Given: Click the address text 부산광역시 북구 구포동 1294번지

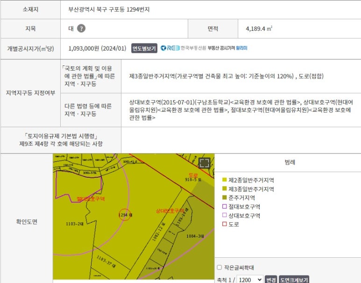Looking at the screenshot, I should point(109,9).
